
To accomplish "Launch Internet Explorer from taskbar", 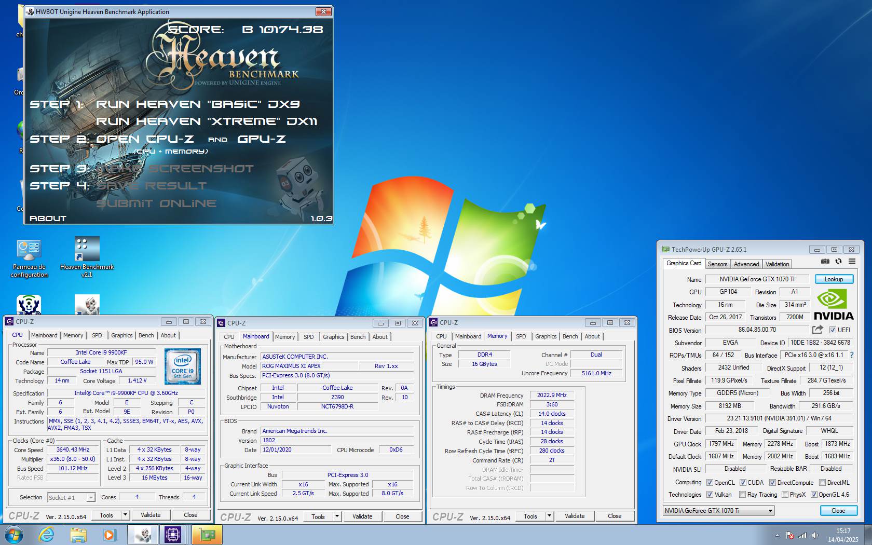I will 47,535.
